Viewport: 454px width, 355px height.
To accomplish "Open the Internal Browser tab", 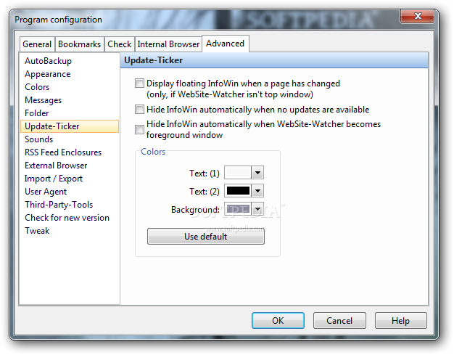I will click(168, 44).
